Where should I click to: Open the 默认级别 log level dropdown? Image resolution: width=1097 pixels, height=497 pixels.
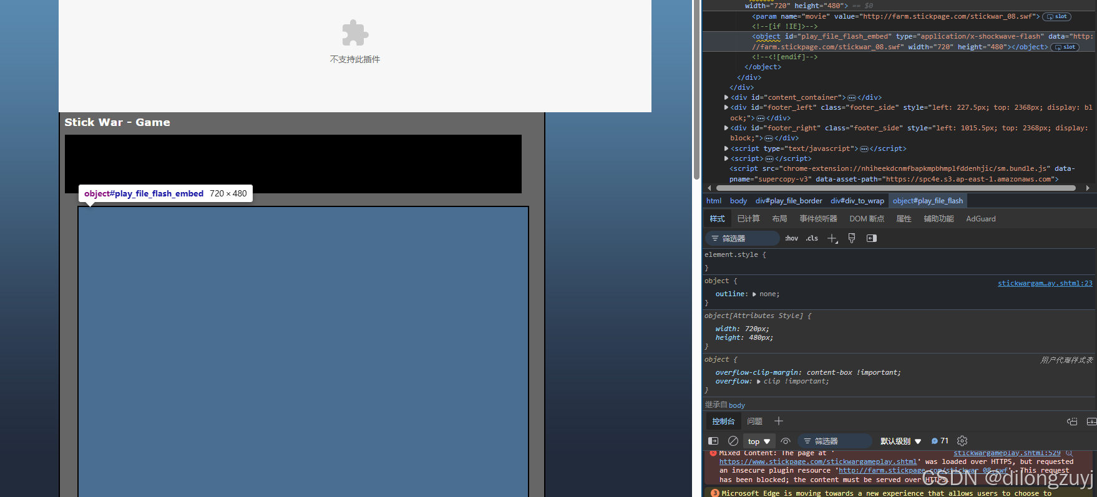pos(900,441)
